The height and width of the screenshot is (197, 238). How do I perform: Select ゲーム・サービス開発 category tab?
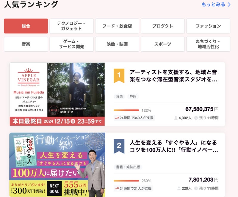[x=71, y=44]
